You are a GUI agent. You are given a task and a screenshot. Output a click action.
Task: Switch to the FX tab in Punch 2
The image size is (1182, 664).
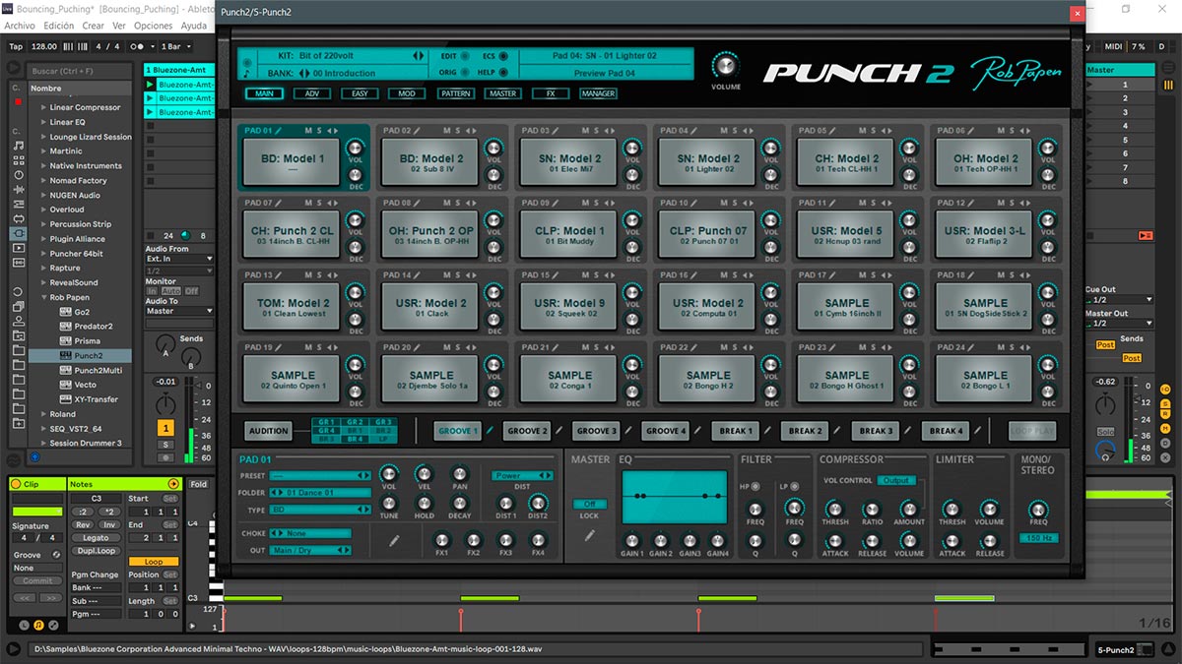click(x=551, y=93)
